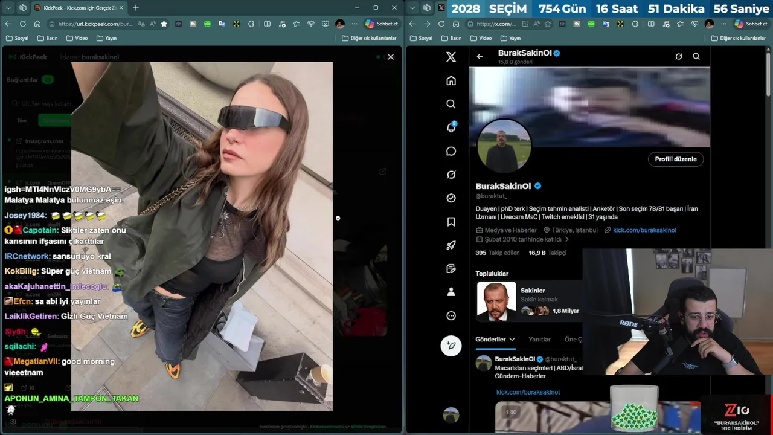
Task: Open X messages chat icon
Action: tap(451, 151)
